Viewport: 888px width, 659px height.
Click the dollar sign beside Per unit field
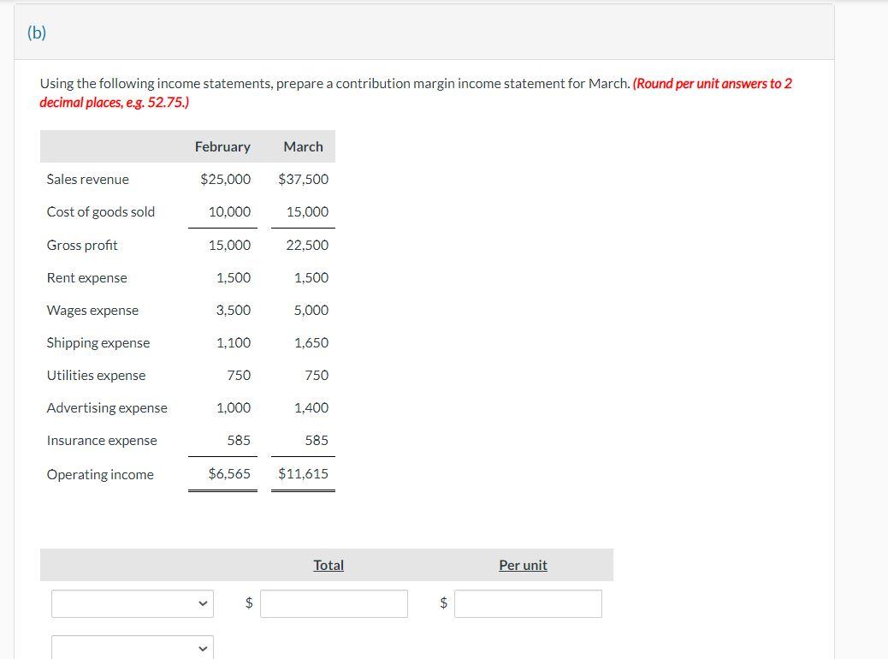click(442, 603)
